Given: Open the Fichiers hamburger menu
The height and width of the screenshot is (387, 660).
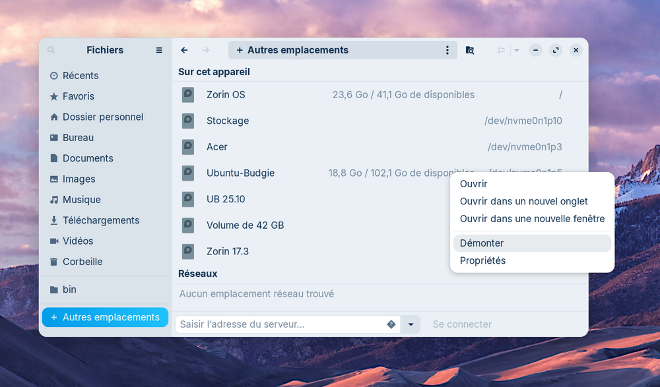Looking at the screenshot, I should coord(158,50).
